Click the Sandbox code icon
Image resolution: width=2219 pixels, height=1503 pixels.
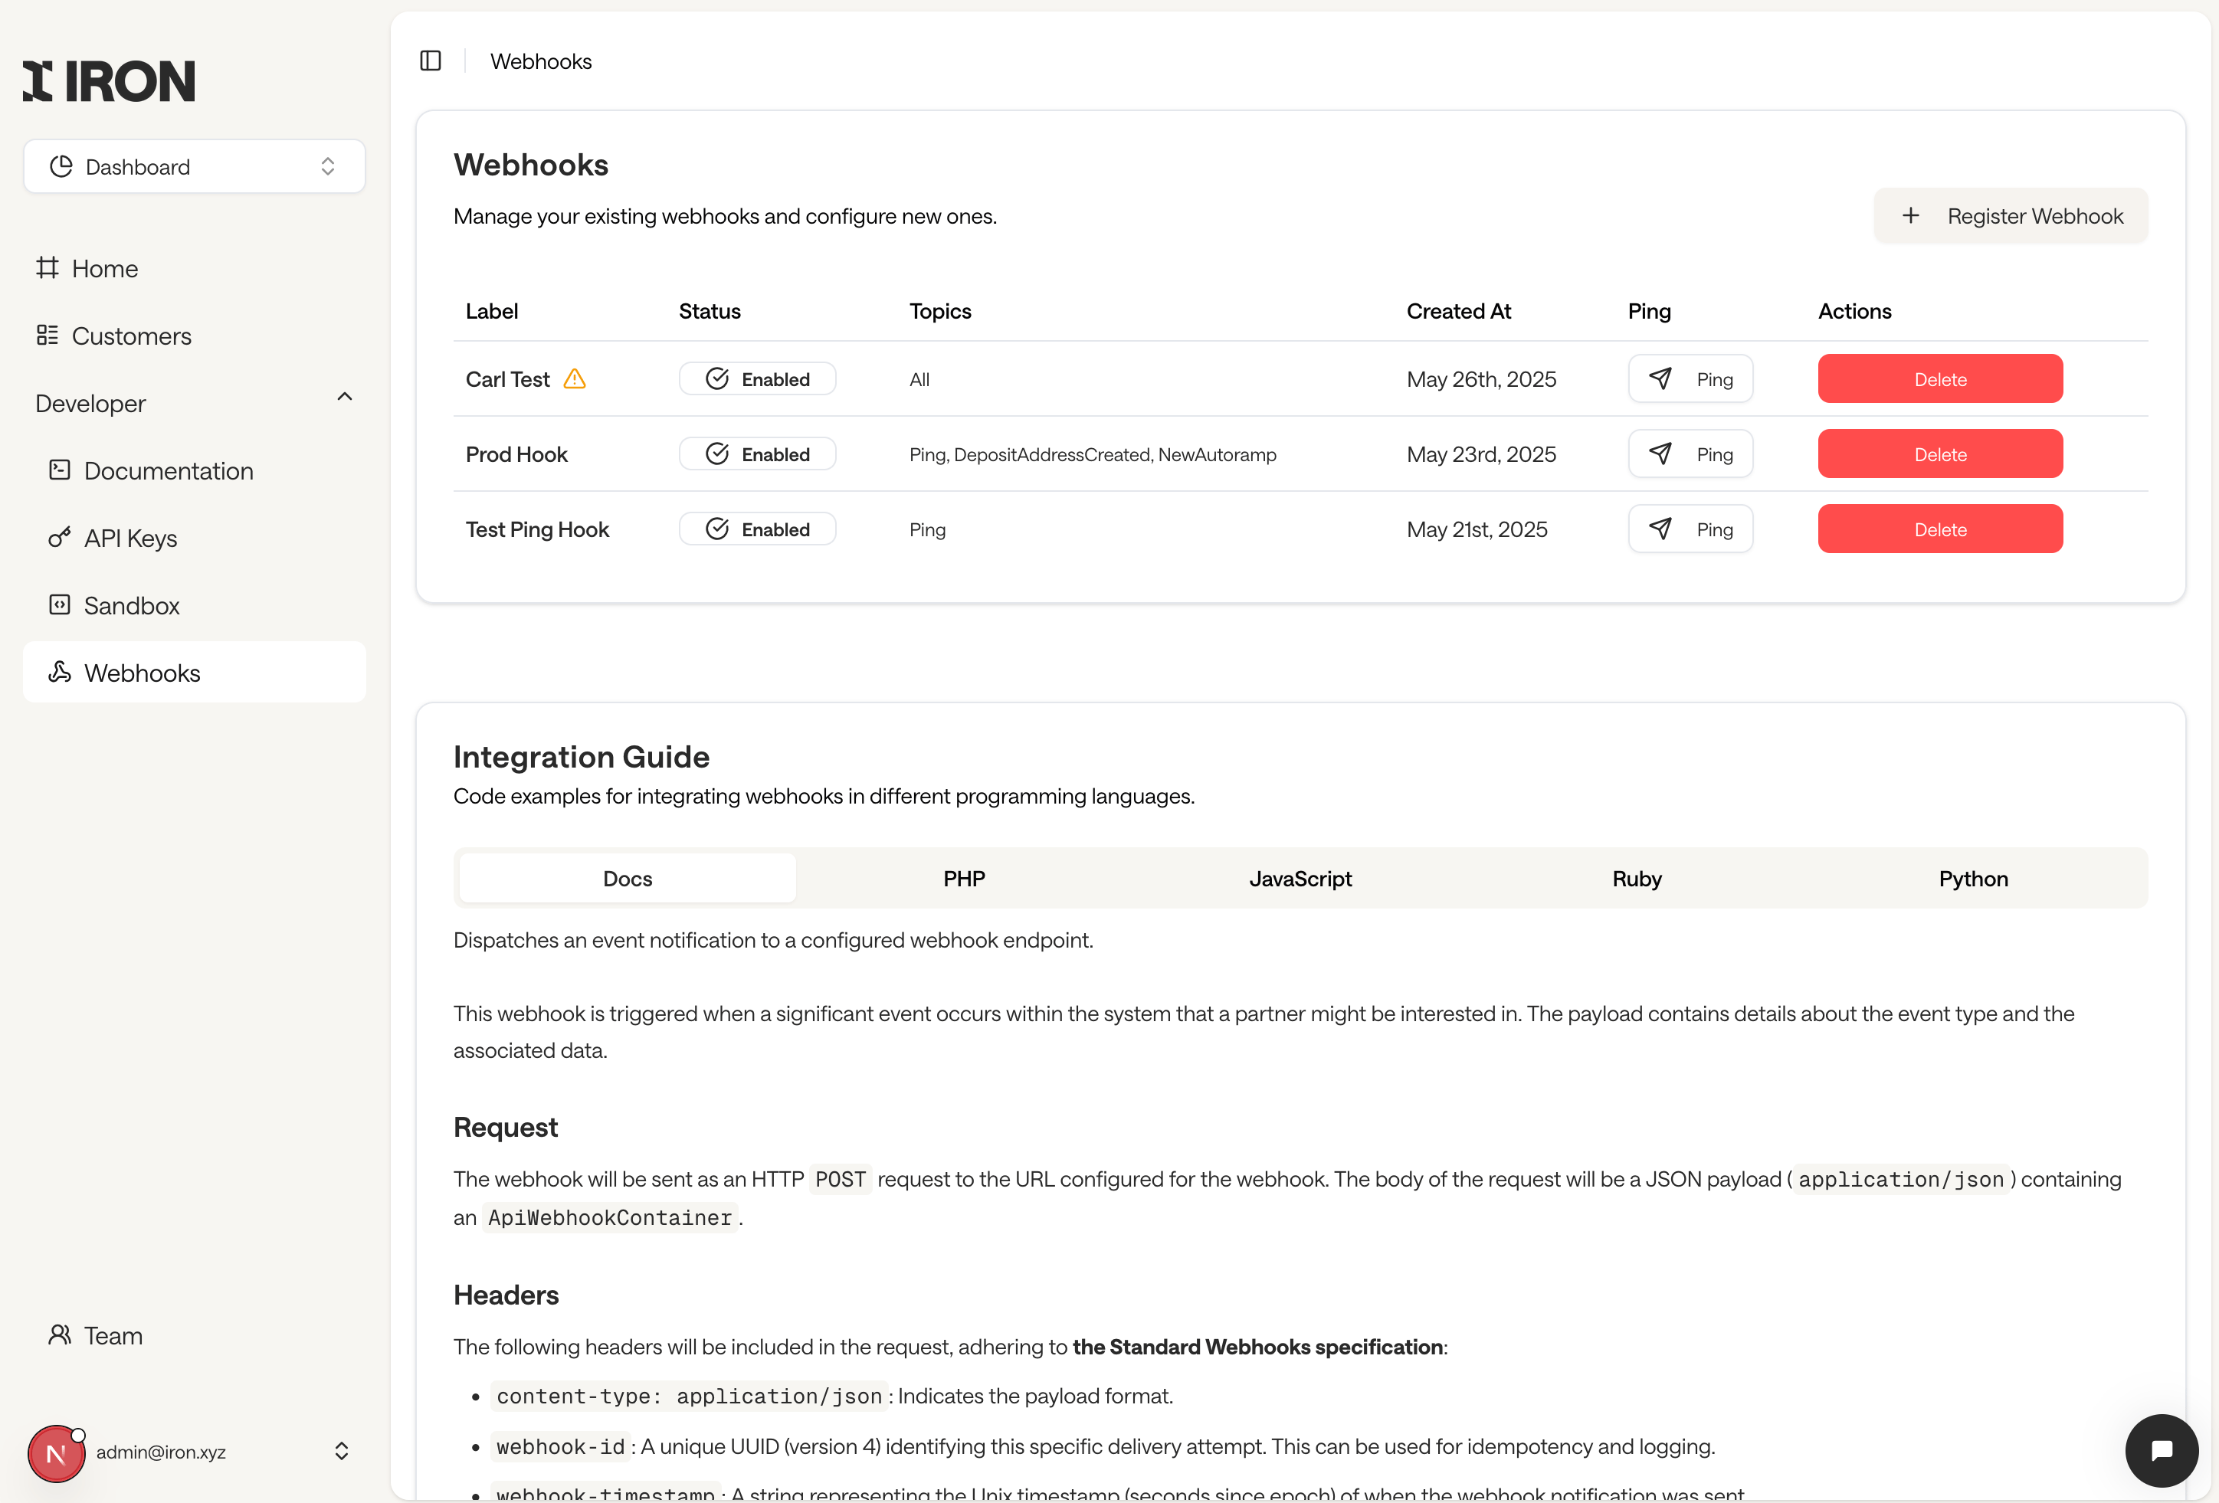pos(59,604)
